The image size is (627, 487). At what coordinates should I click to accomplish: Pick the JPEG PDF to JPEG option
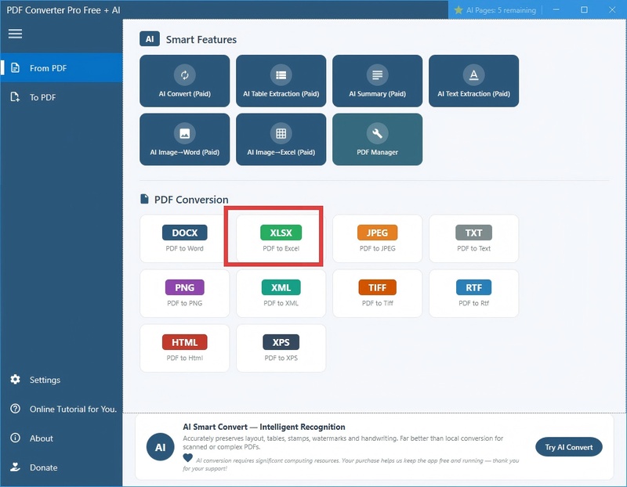pos(377,239)
